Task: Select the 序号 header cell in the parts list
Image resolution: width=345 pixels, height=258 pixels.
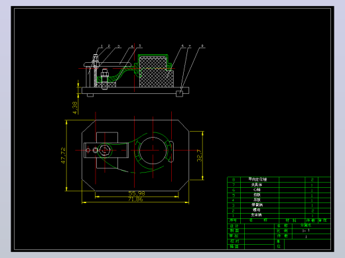Action: (234, 220)
